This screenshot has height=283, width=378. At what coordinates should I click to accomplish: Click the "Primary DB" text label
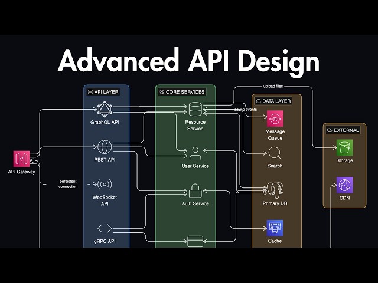pyautogui.click(x=275, y=203)
